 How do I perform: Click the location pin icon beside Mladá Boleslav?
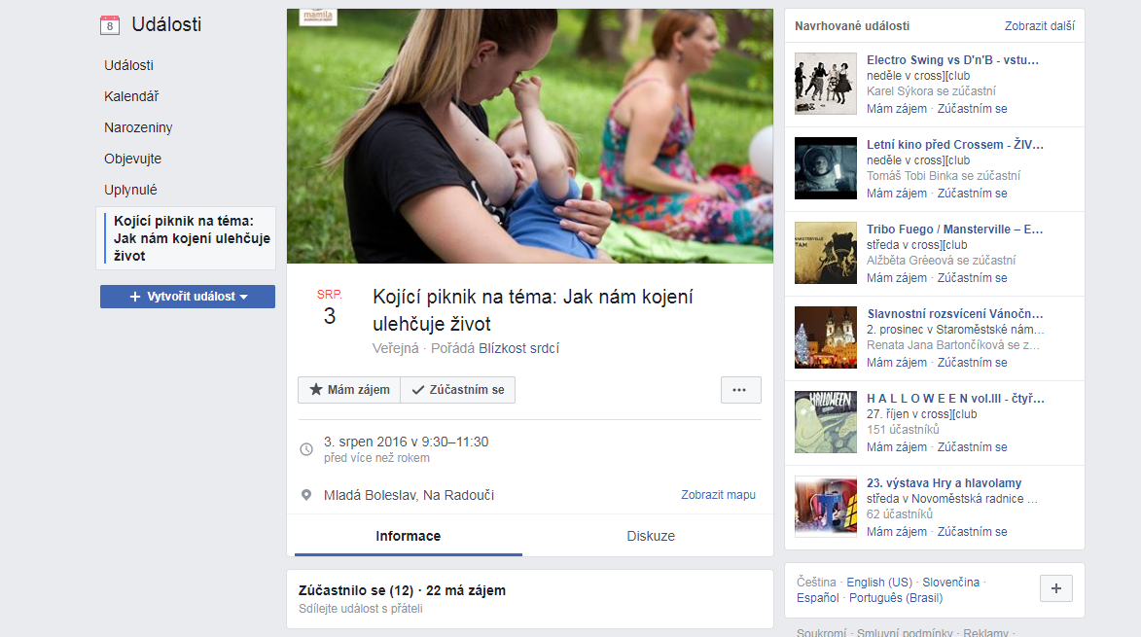point(306,495)
